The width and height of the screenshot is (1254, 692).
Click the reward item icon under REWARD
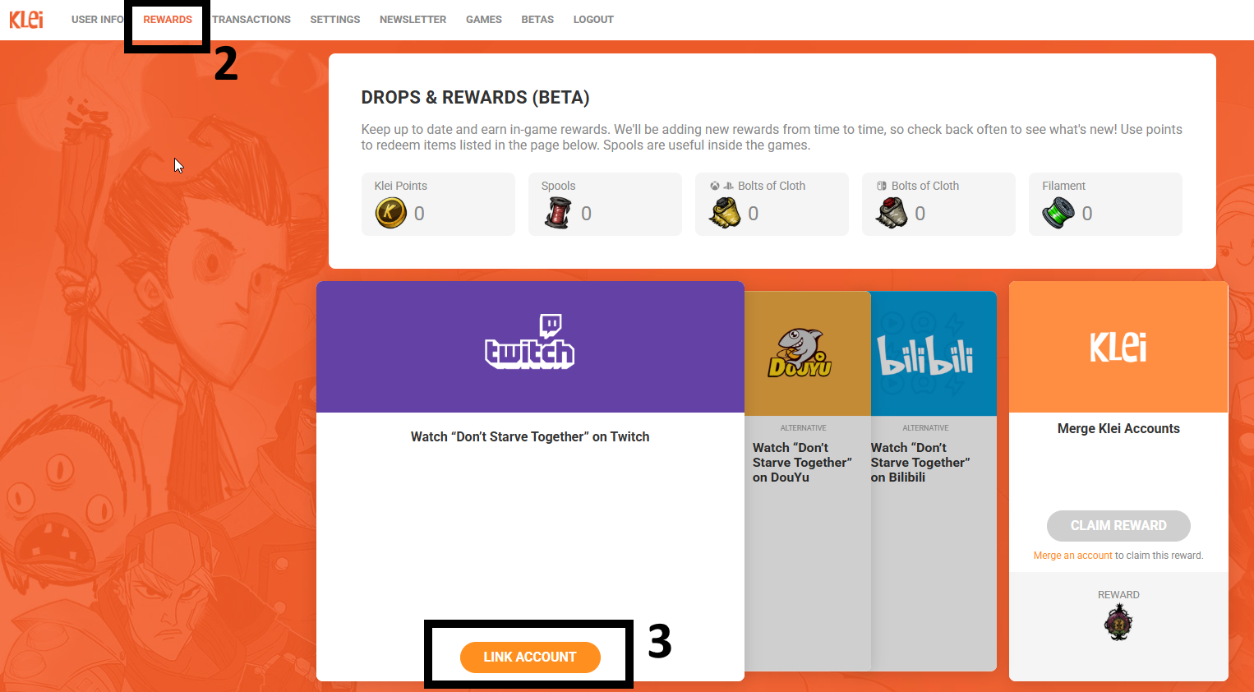(x=1118, y=622)
